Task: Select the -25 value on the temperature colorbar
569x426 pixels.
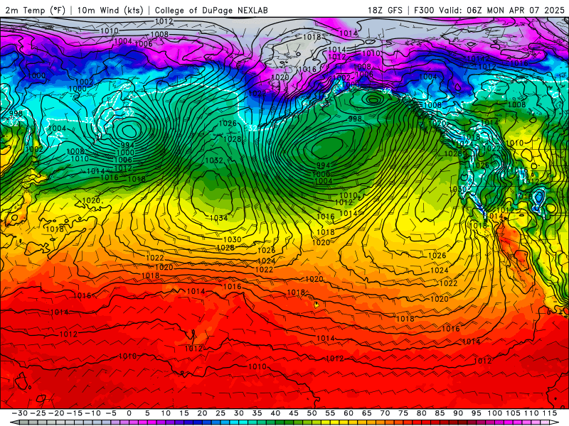Action: (x=38, y=413)
